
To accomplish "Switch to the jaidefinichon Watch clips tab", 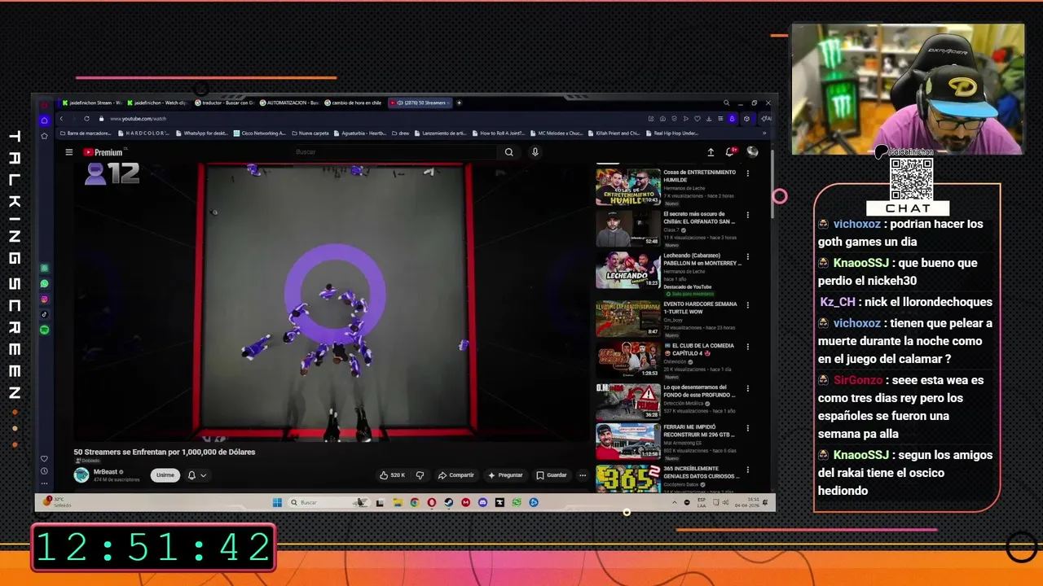I will tap(156, 103).
